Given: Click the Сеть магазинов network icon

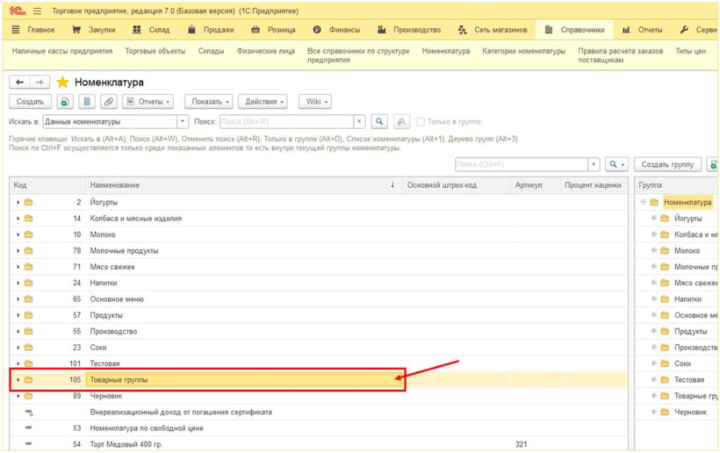Looking at the screenshot, I should point(462,30).
